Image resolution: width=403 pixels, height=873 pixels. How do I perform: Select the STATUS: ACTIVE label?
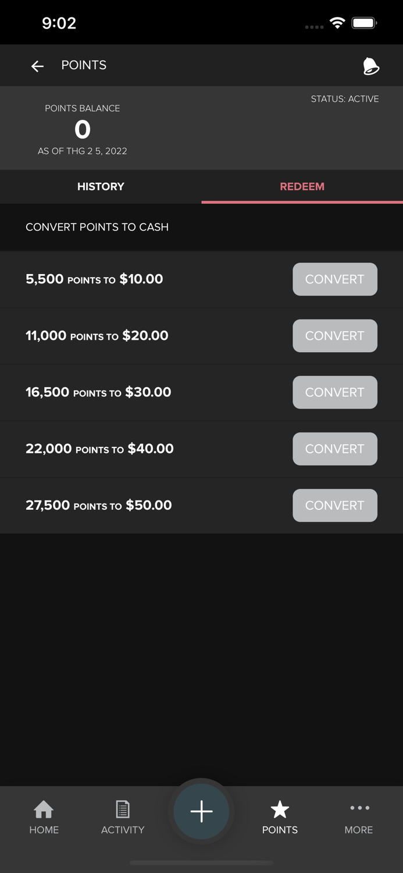click(344, 99)
